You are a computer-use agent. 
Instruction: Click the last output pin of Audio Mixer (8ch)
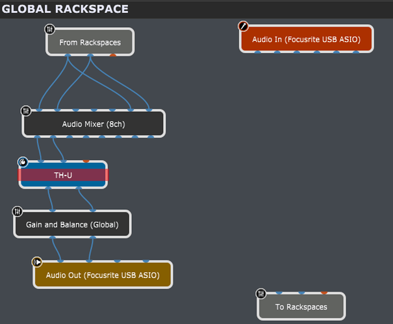(x=151, y=137)
